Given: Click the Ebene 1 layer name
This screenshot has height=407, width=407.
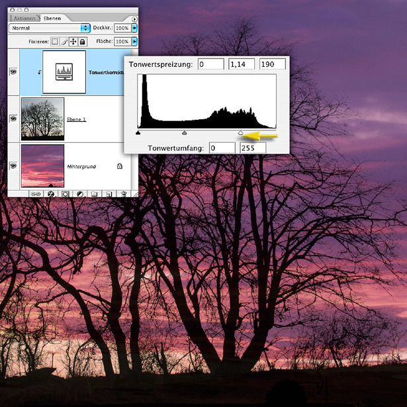Looking at the screenshot, I should pos(76,119).
